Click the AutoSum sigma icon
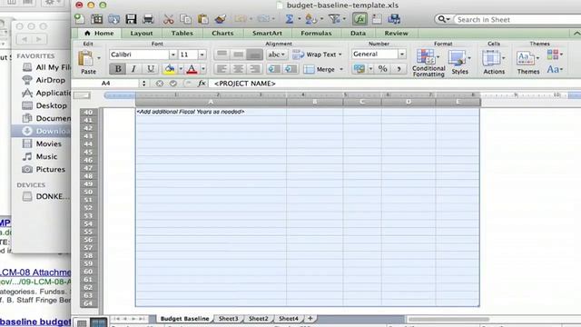This screenshot has height=327, width=581. (x=290, y=19)
